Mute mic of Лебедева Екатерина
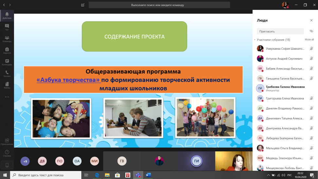The height and width of the screenshot is (179, 318). [x=311, y=138]
